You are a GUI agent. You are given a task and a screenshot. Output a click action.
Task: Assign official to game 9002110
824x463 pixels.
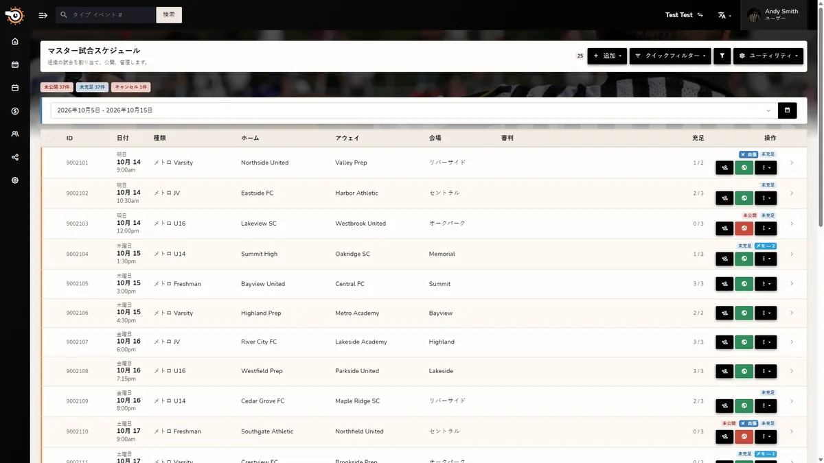(724, 436)
